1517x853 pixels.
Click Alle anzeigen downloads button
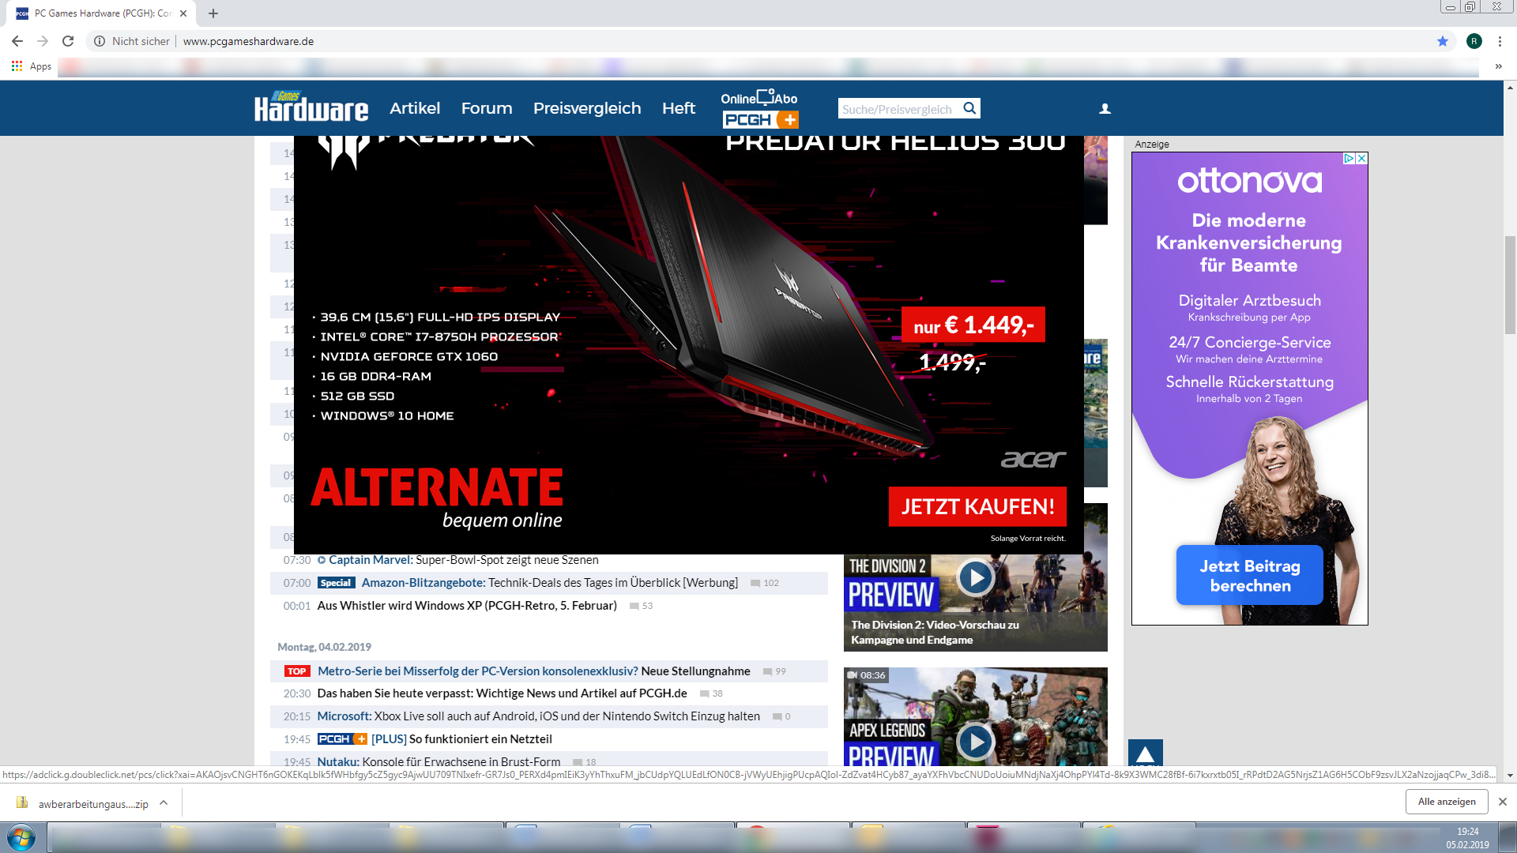click(x=1447, y=802)
